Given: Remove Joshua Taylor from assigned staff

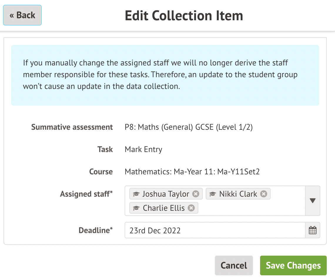Looking at the screenshot, I should tap(196, 194).
